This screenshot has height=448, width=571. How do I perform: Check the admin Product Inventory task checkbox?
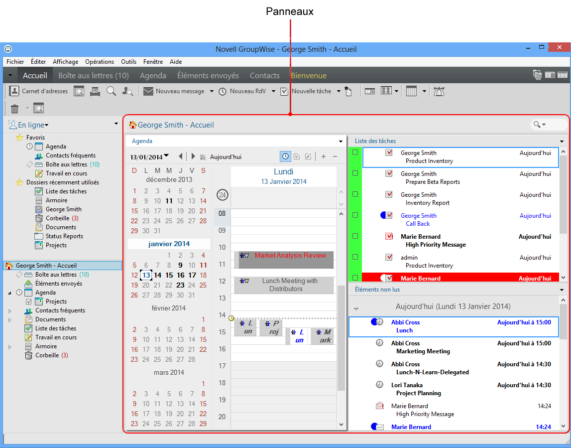coord(355,257)
